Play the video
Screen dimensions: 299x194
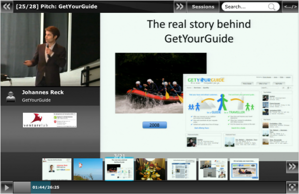6,188
